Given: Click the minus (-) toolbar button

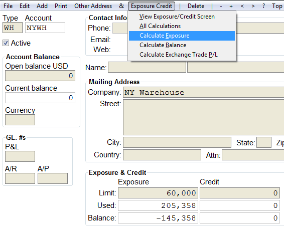Looking at the screenshot, I should [x=221, y=6].
